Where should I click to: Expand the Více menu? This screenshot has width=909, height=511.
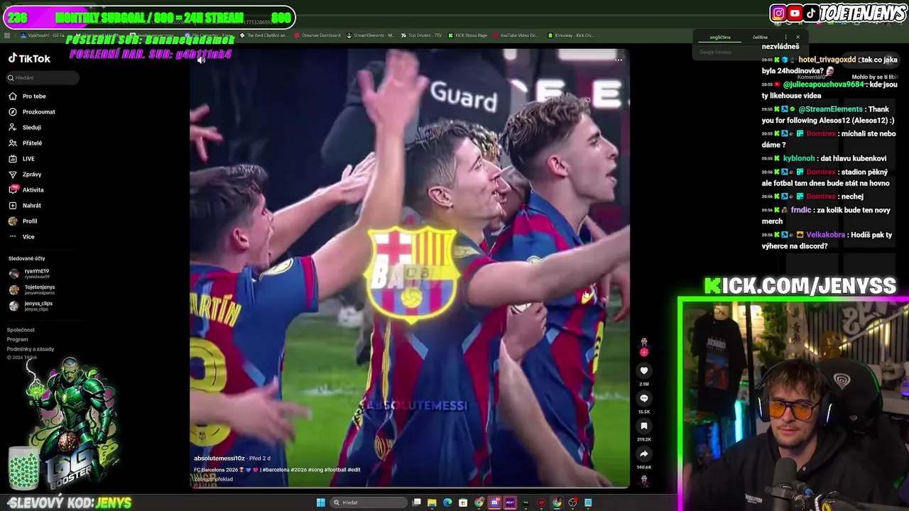(x=28, y=236)
